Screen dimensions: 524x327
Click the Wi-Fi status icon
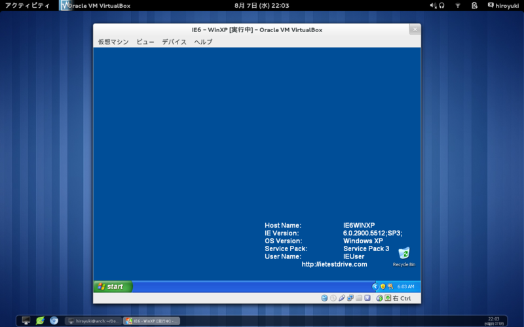click(x=458, y=5)
